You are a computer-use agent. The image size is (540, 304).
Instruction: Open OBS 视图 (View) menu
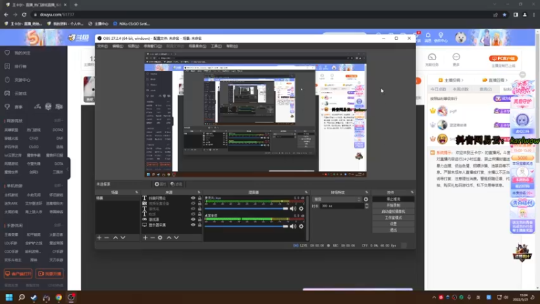coord(133,46)
